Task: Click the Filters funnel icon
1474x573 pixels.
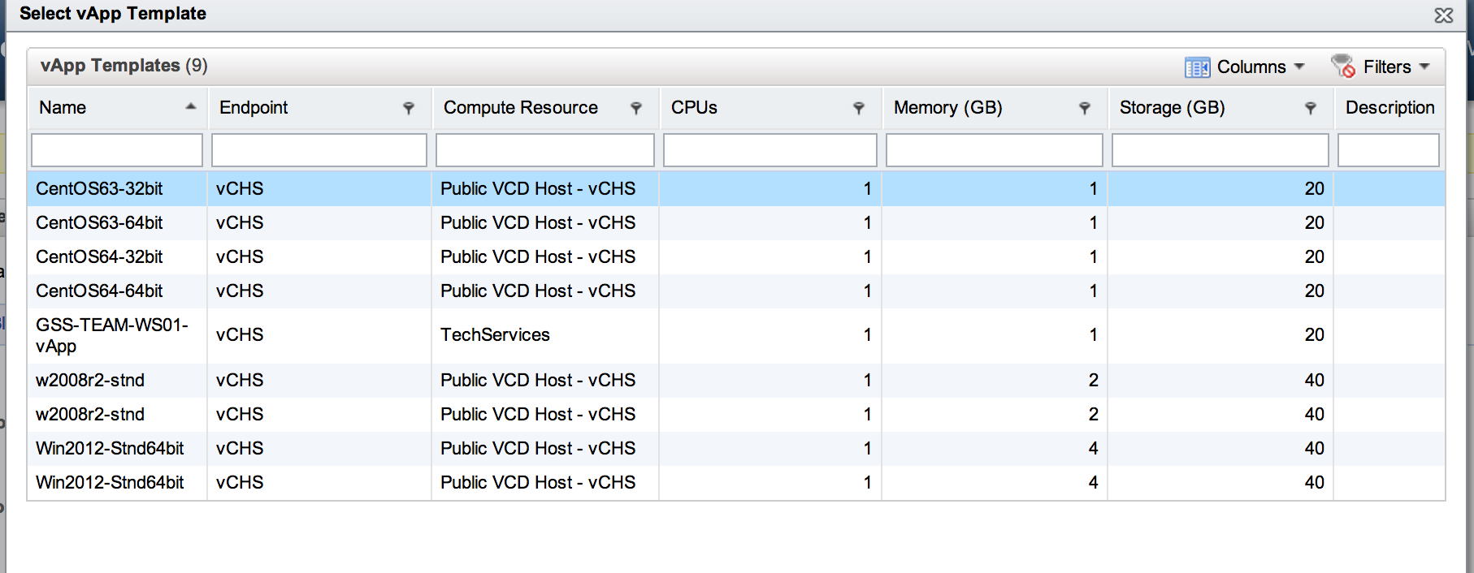Action: (1343, 66)
